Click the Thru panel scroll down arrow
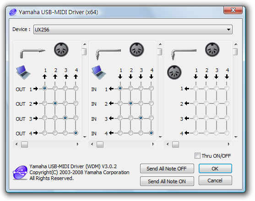 (236, 137)
